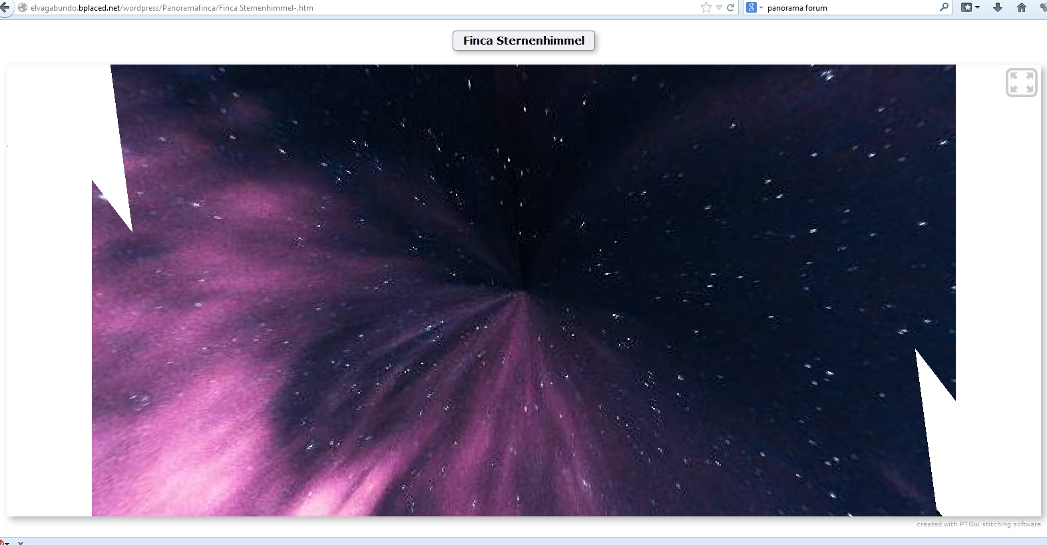Toggle fullscreen mode on the panorama viewer
This screenshot has height=545, width=1047.
click(1021, 83)
